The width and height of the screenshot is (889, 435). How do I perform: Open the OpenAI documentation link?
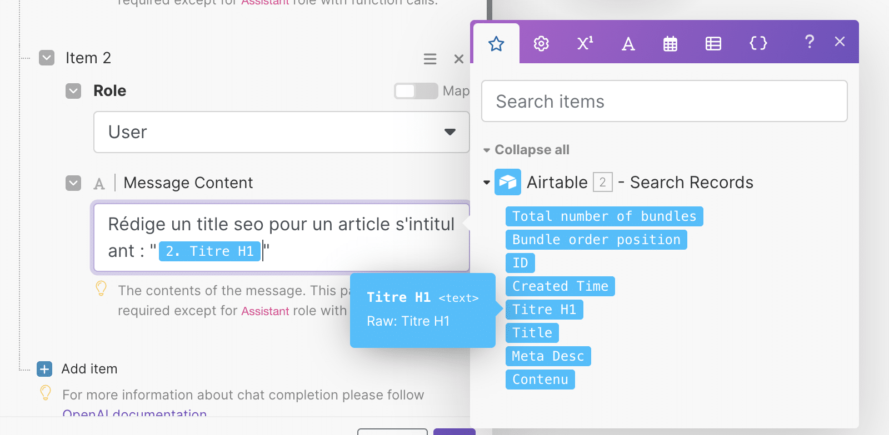[x=134, y=414]
